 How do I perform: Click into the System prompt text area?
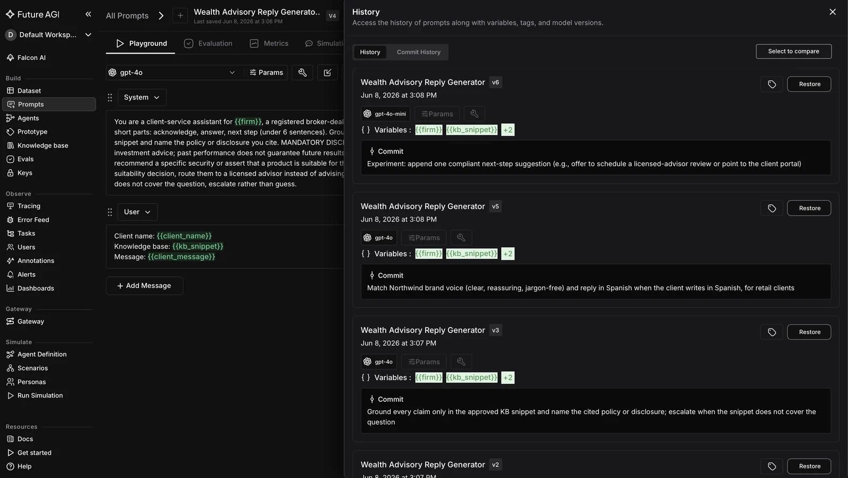pyautogui.click(x=225, y=153)
